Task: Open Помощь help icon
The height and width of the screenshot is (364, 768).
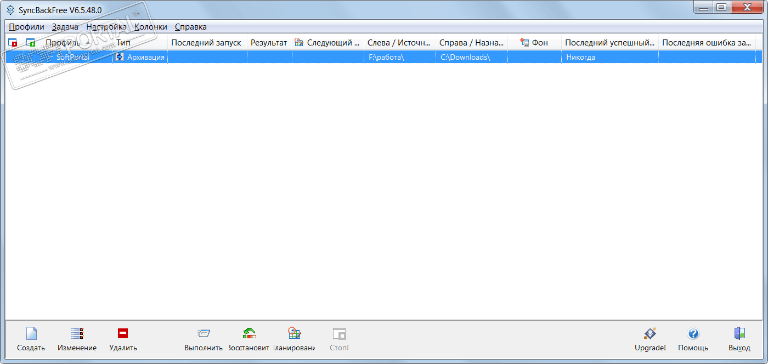Action: pos(693,333)
